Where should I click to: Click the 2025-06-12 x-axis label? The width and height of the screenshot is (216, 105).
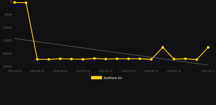tap(106, 71)
